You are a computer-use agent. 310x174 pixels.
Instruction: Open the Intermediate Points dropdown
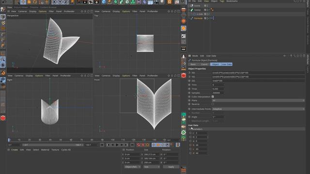258,109
